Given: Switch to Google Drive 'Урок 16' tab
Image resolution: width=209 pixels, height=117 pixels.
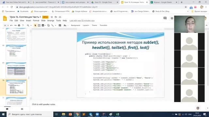Looking at the screenshot, I should pyautogui.click(x=104, y=2).
